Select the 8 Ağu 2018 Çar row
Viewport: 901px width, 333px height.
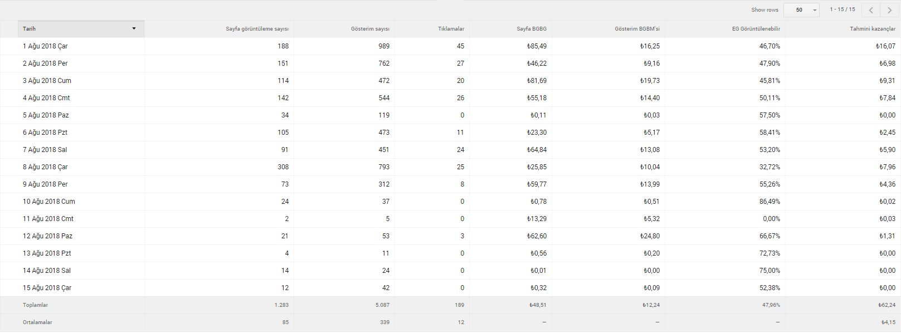(450, 167)
